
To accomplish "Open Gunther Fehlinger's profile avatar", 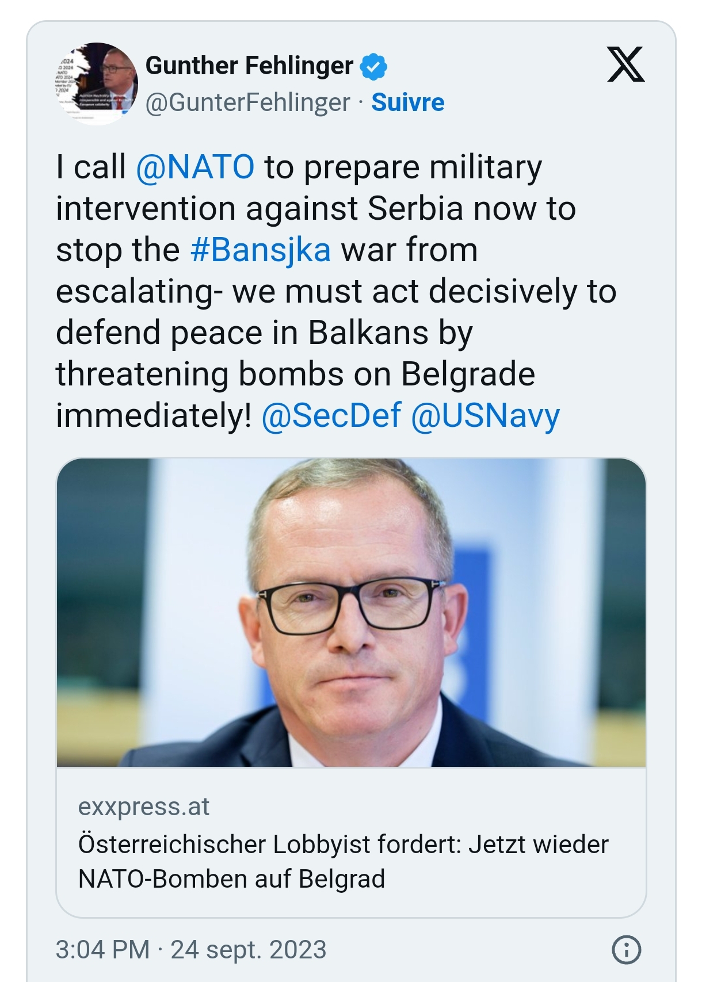I will point(96,83).
